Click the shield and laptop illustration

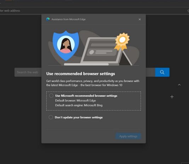pyautogui.click(x=93, y=48)
